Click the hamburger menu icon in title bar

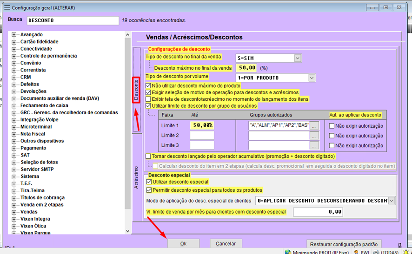coord(7,8)
